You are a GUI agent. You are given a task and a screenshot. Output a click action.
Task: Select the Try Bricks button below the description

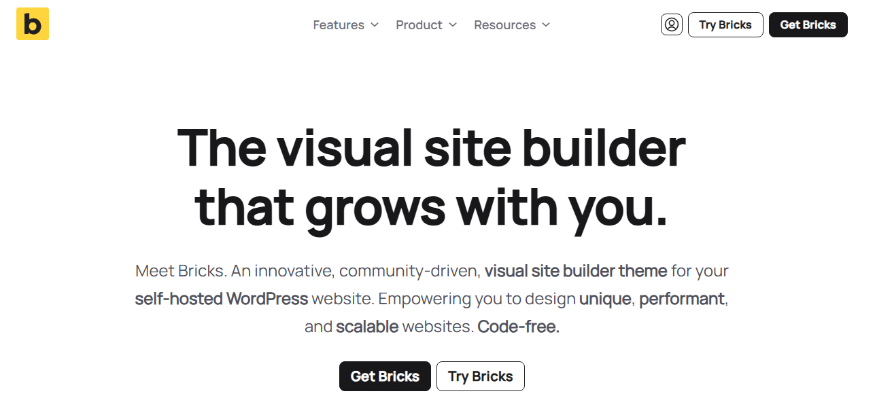[x=480, y=376]
